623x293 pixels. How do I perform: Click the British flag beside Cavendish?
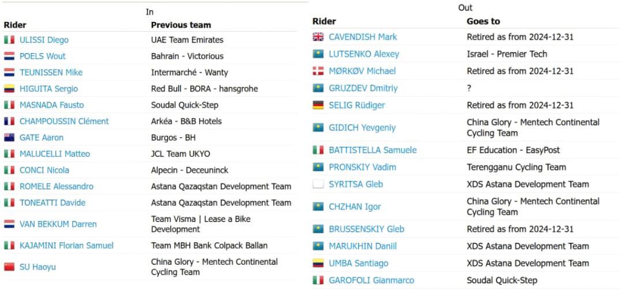click(318, 37)
